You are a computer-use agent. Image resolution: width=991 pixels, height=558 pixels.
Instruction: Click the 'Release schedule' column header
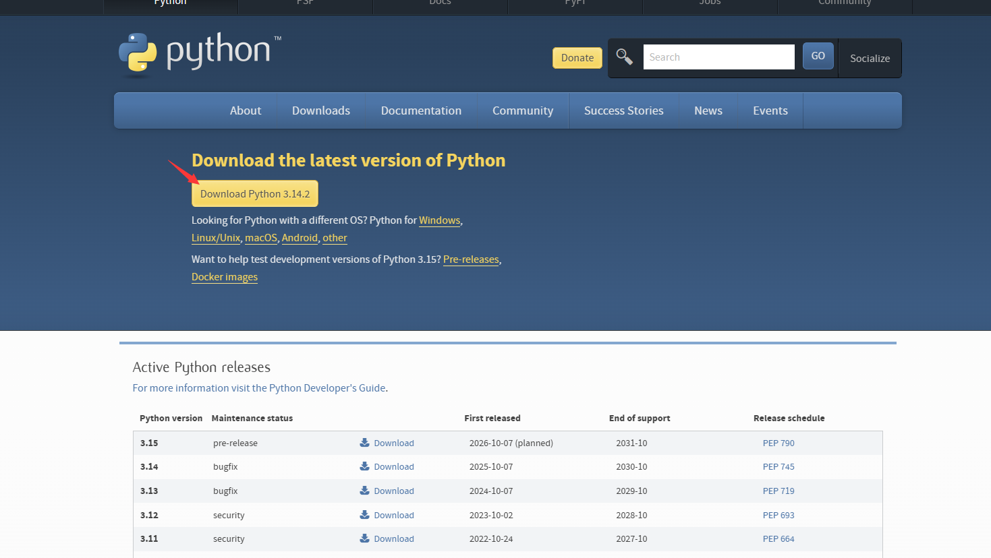tap(789, 418)
